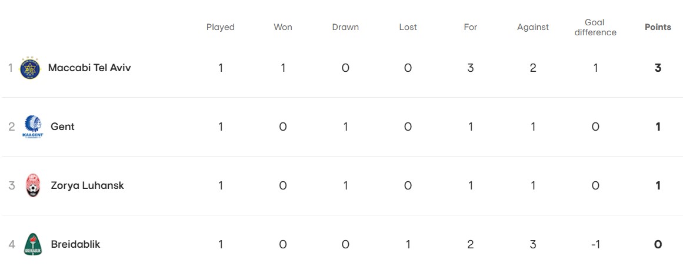683x266 pixels.
Task: Click Breidablik's goal difference value
Action: click(595, 244)
